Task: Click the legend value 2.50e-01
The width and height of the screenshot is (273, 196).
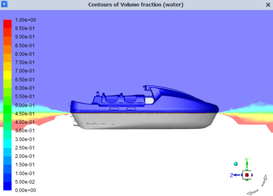Action: pyautogui.click(x=25, y=148)
